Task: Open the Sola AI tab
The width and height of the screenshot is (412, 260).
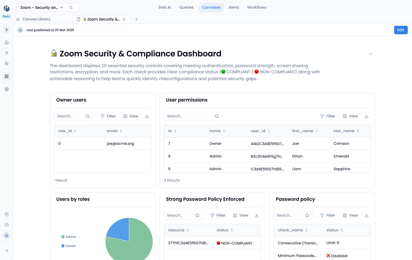Action: [x=165, y=8]
